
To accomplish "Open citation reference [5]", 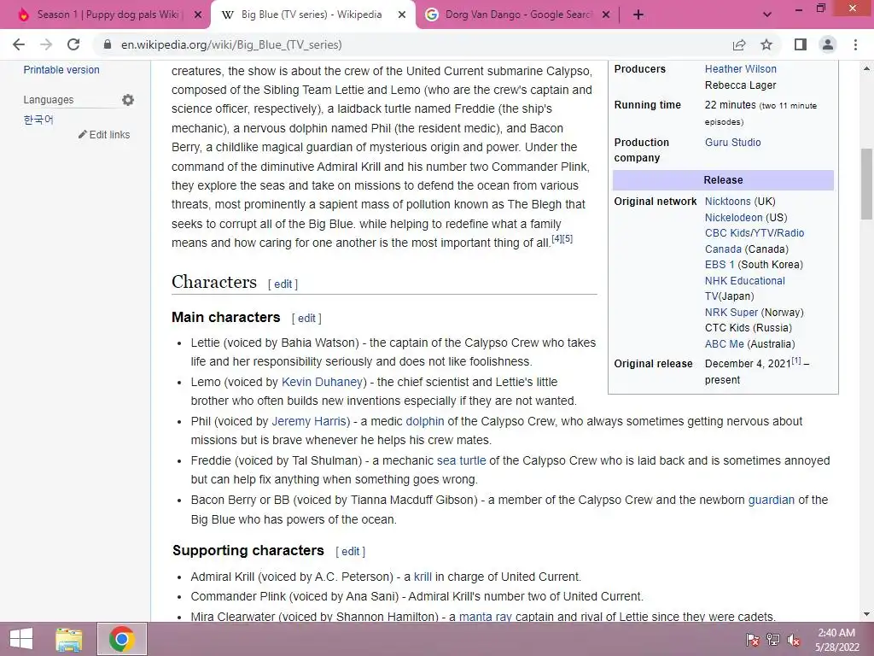I will click(x=568, y=239).
